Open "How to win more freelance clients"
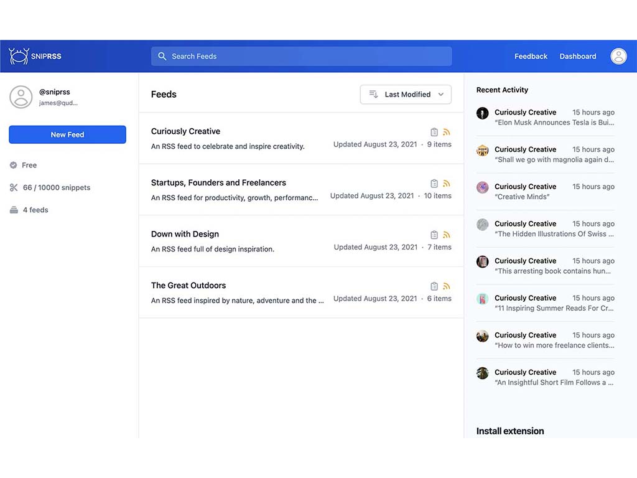 click(x=554, y=345)
